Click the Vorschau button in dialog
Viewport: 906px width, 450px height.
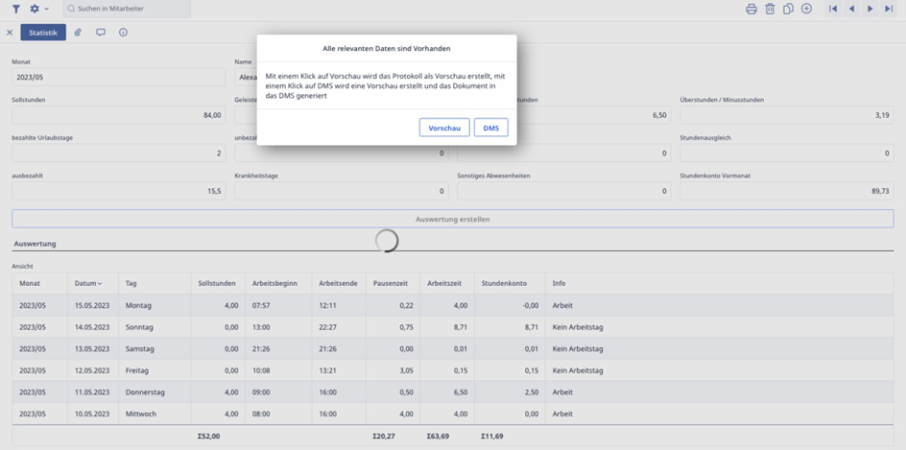click(444, 128)
